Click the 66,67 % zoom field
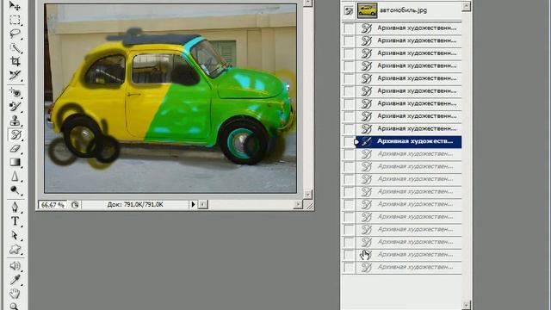The height and width of the screenshot is (310, 551). point(53,205)
